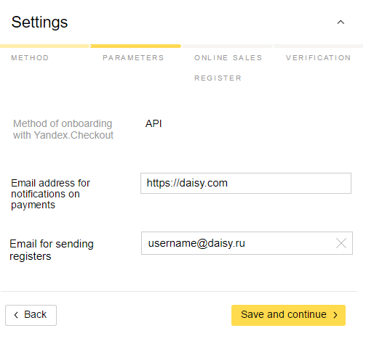Click the Settings heading

coord(39,22)
